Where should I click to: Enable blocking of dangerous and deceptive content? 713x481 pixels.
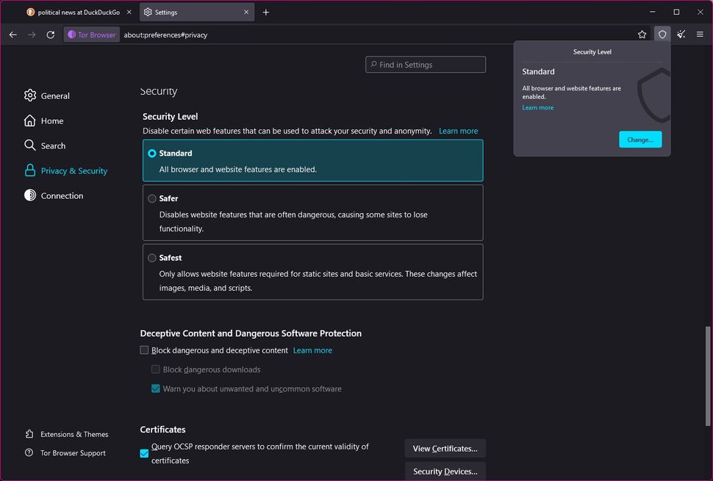[x=144, y=350]
